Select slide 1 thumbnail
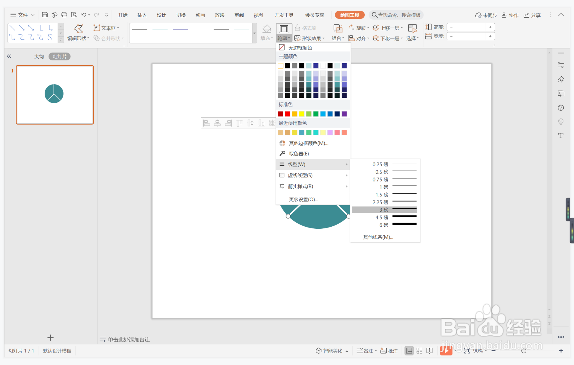574x365 pixels. pyautogui.click(x=55, y=95)
